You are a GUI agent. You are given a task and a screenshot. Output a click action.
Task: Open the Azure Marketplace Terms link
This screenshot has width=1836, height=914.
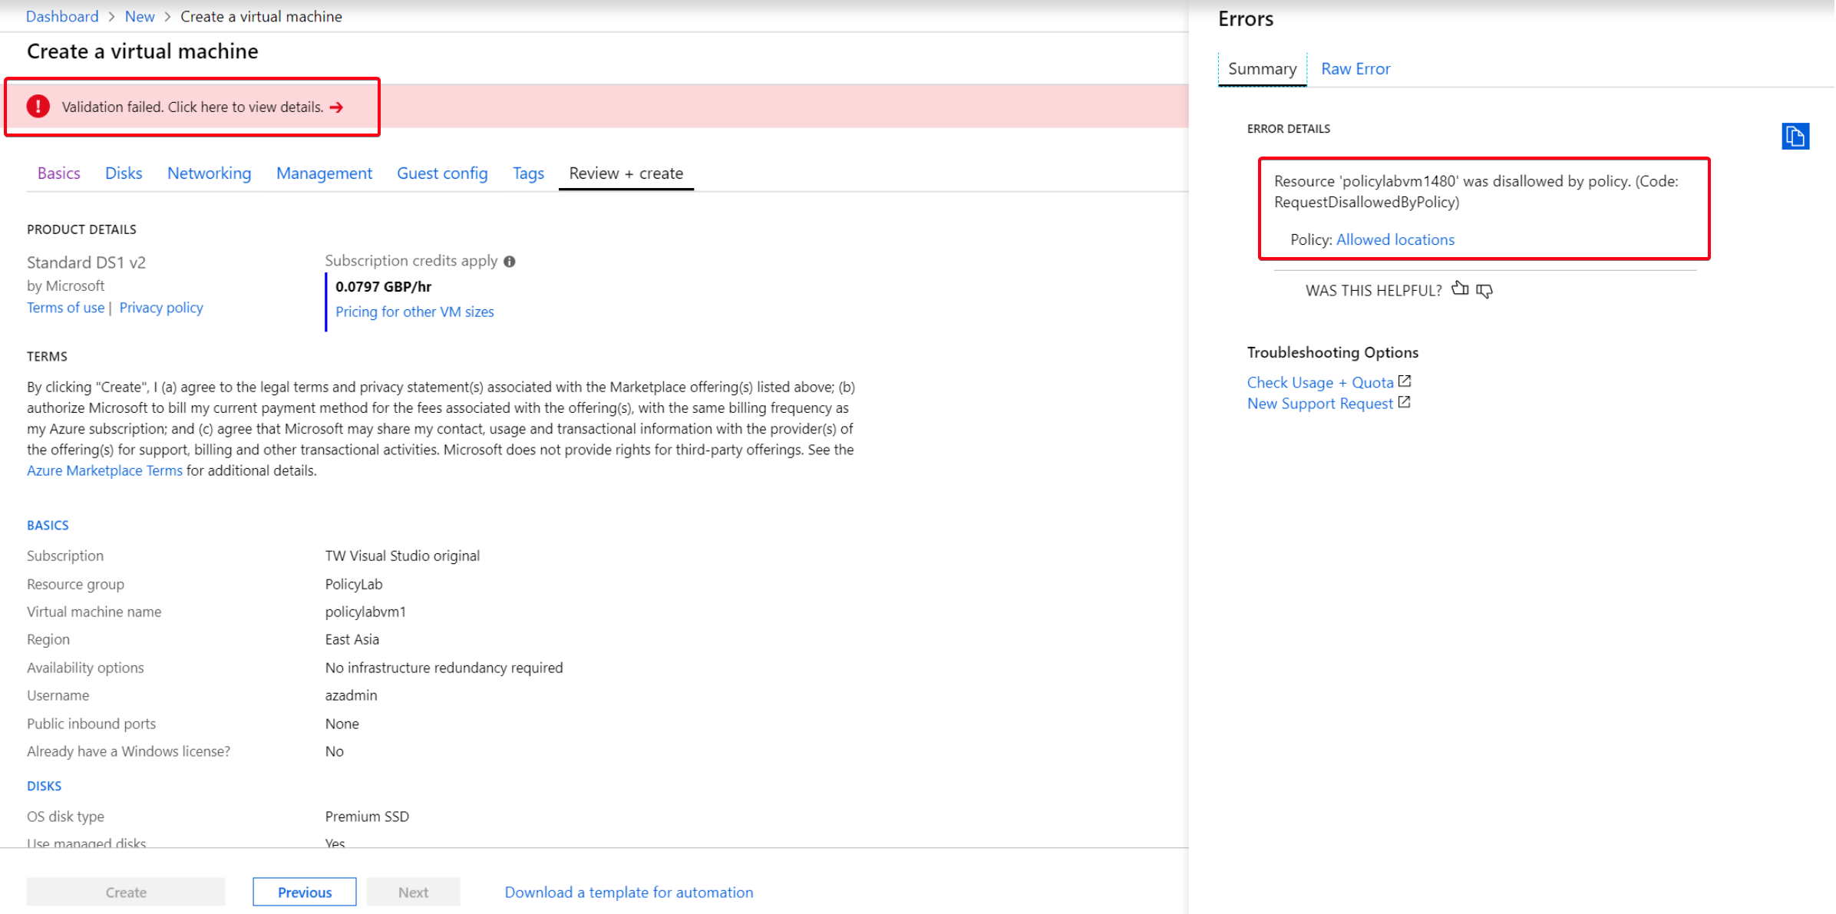point(104,470)
